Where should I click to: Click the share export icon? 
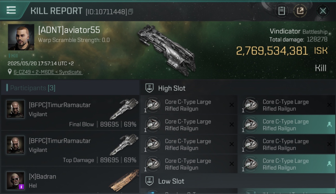tap(300, 11)
